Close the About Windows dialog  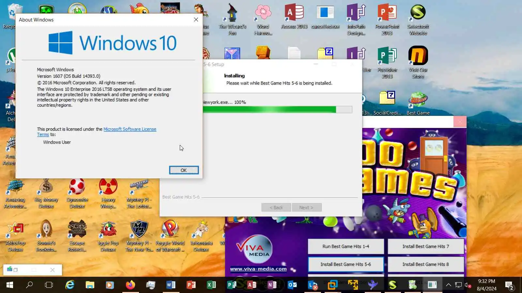point(196,20)
